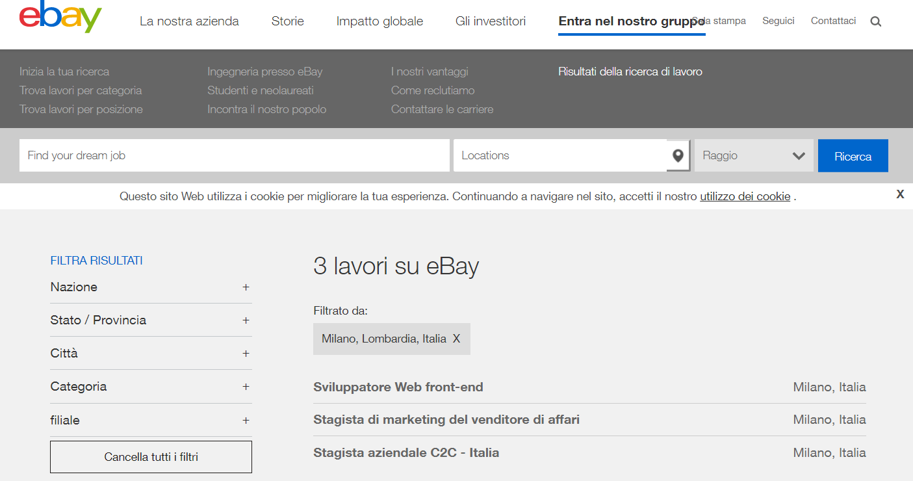
Task: Click Milano, Italia beside Sviluppatore Web front-end
Action: click(829, 387)
